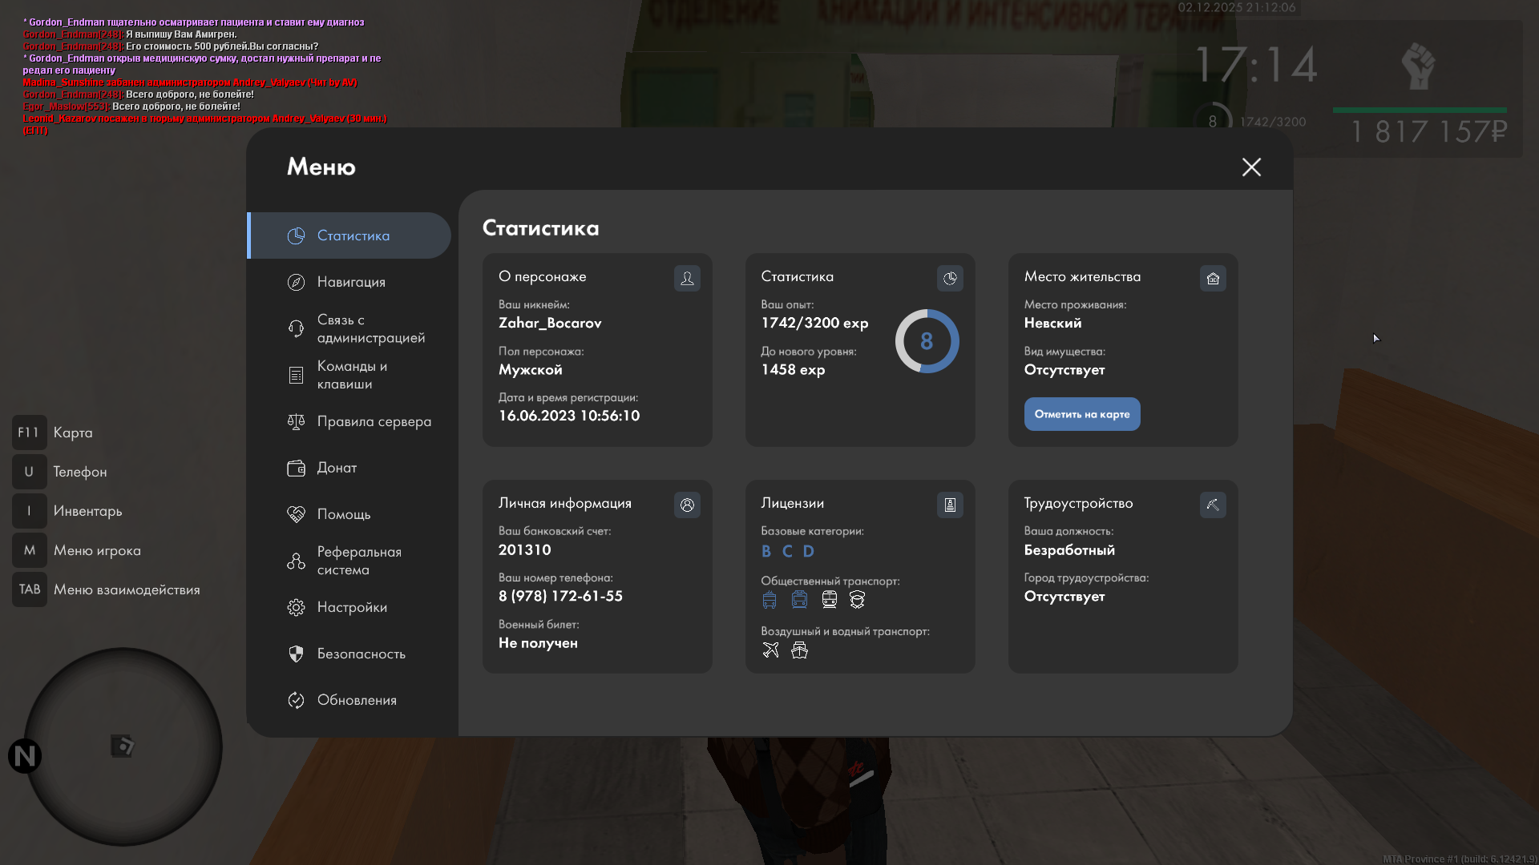Close the Меню window with X
Screen dimensions: 1539x865
click(x=1251, y=167)
